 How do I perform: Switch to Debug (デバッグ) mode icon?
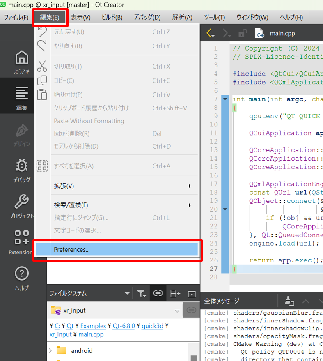pyautogui.click(x=22, y=169)
